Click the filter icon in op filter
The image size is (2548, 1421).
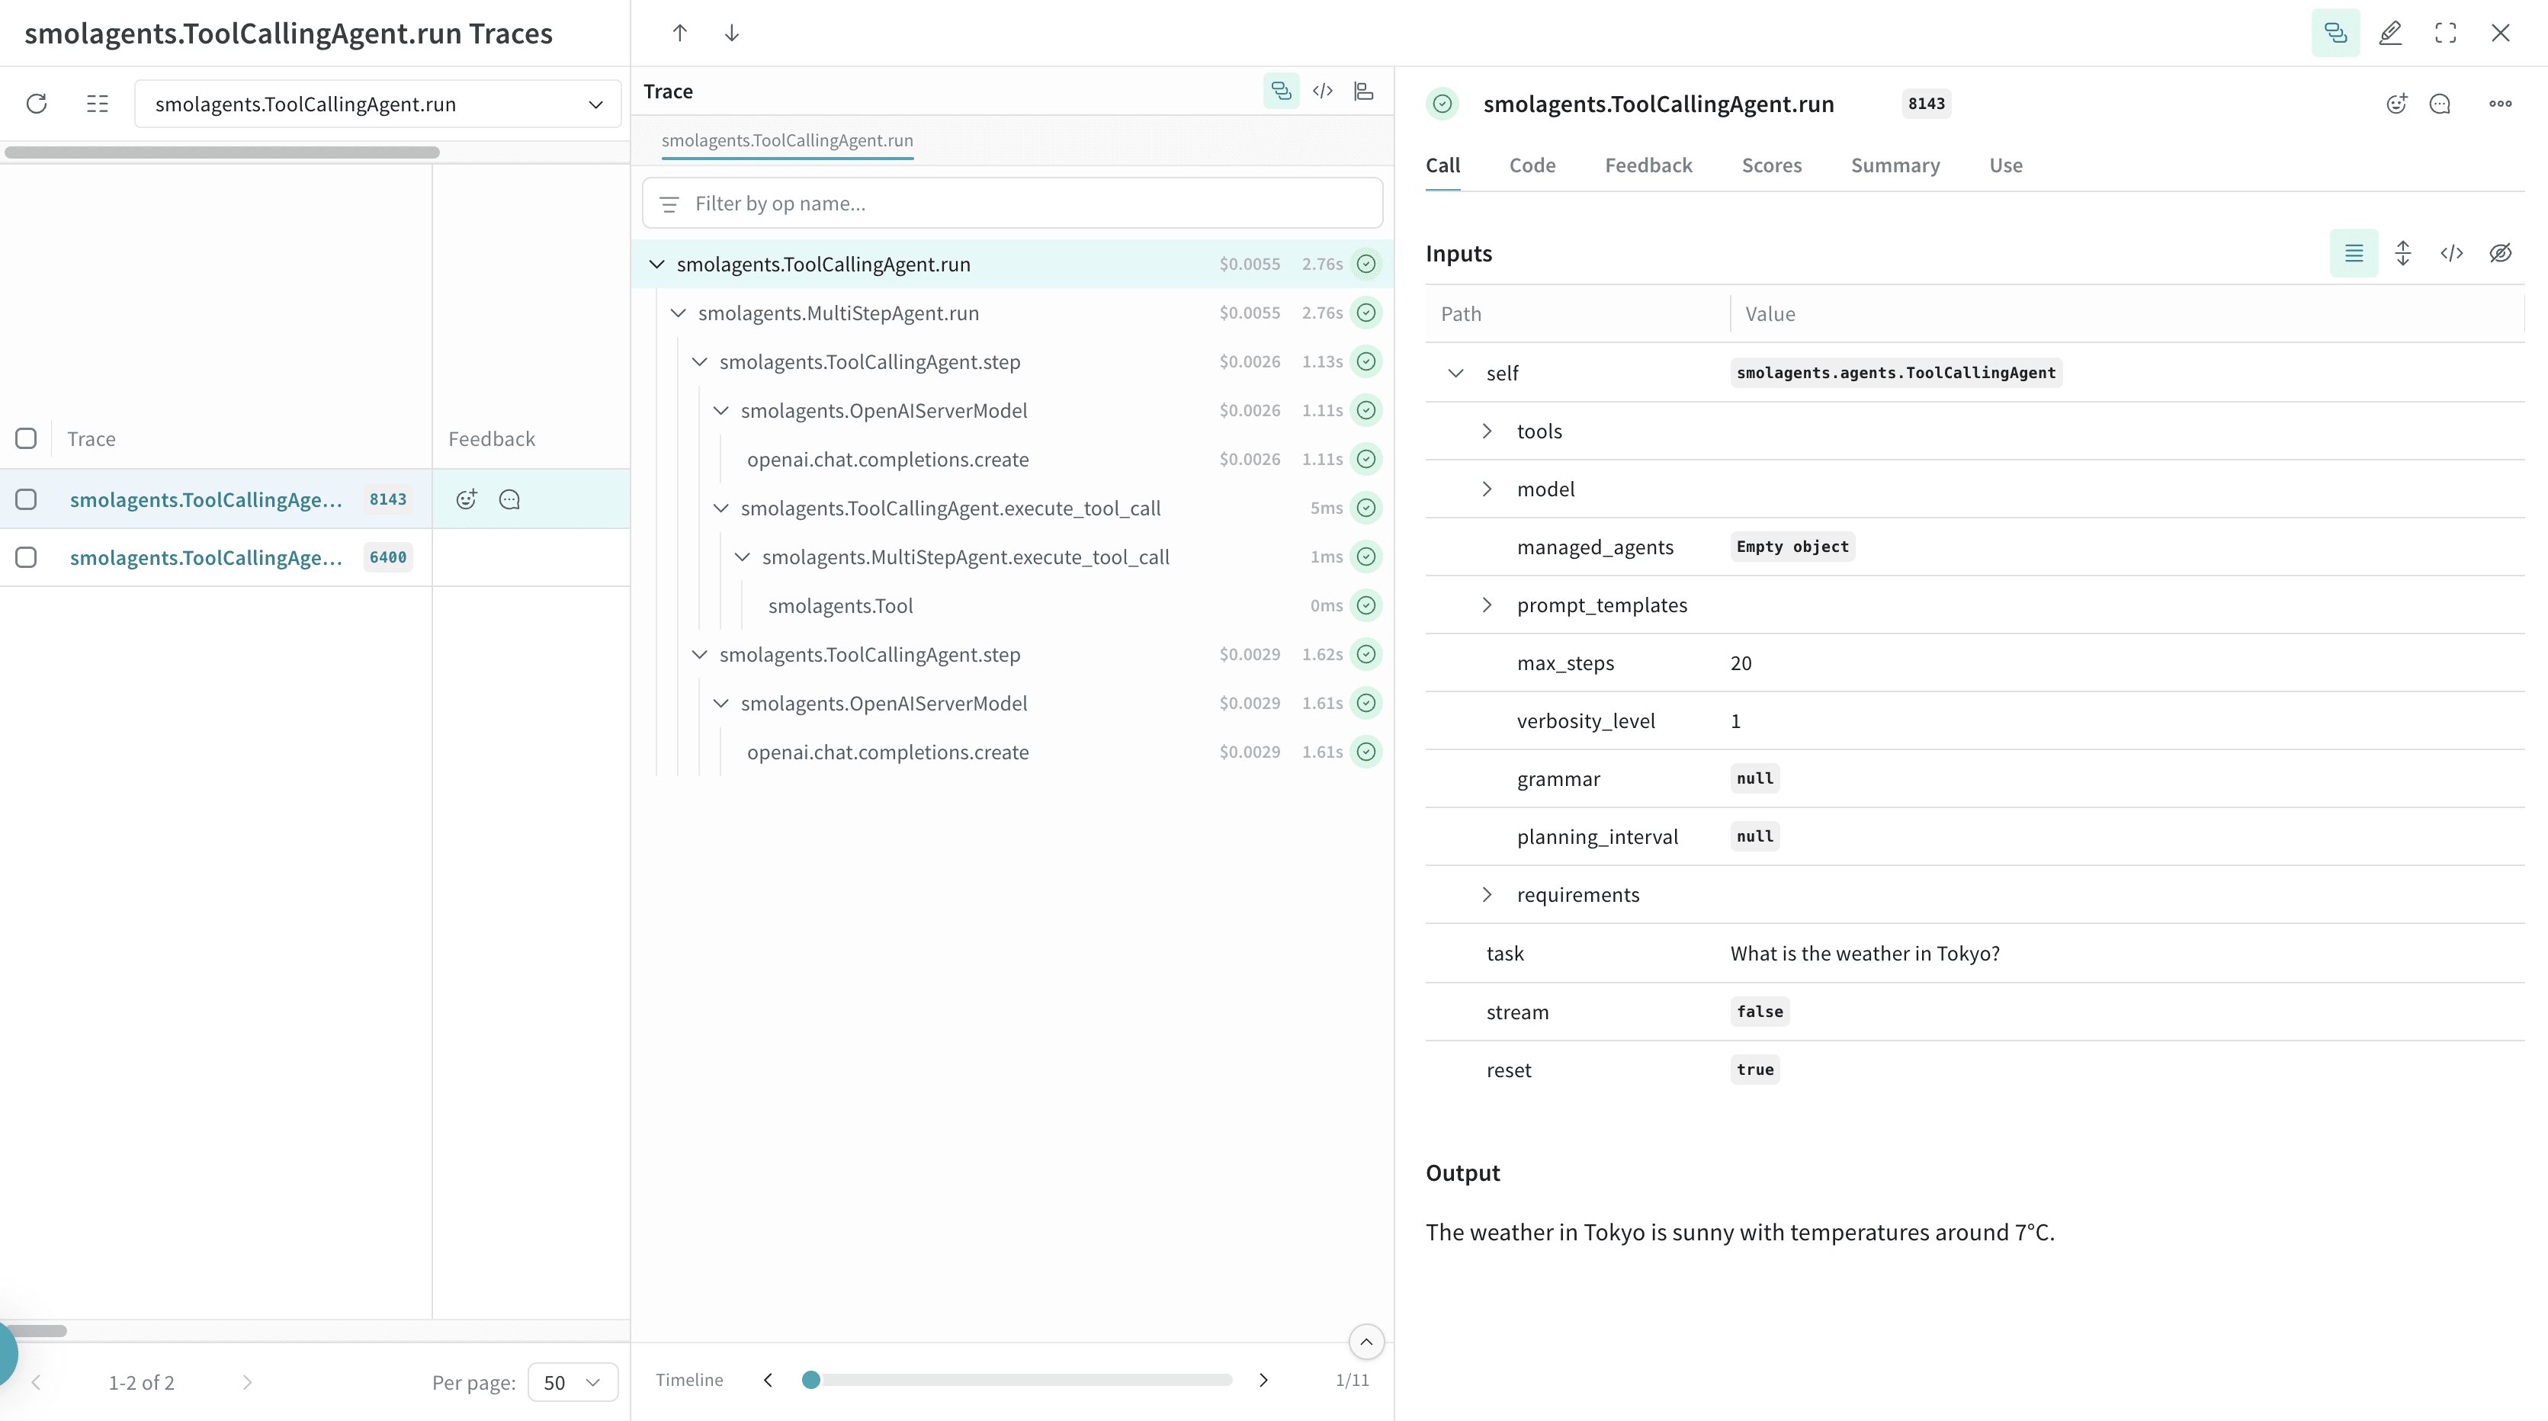[x=669, y=204]
